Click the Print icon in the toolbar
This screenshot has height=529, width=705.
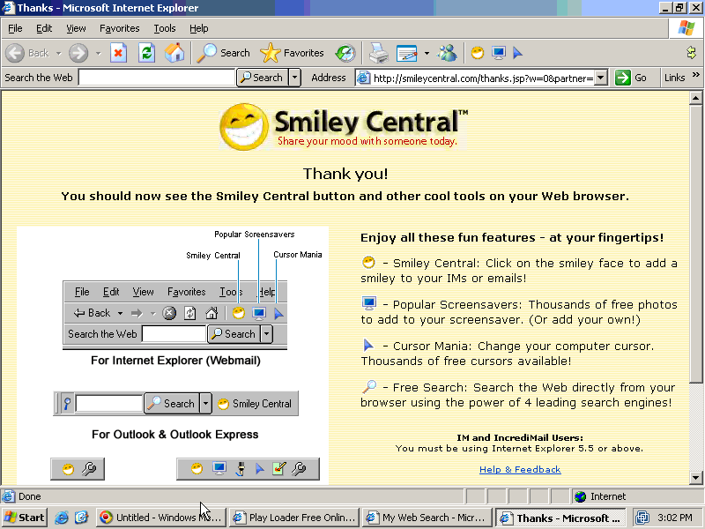(379, 53)
